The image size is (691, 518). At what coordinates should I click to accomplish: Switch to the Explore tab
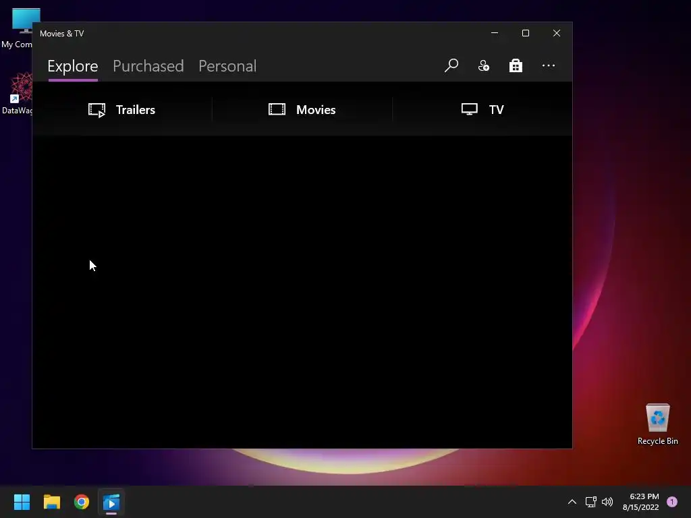tap(73, 66)
